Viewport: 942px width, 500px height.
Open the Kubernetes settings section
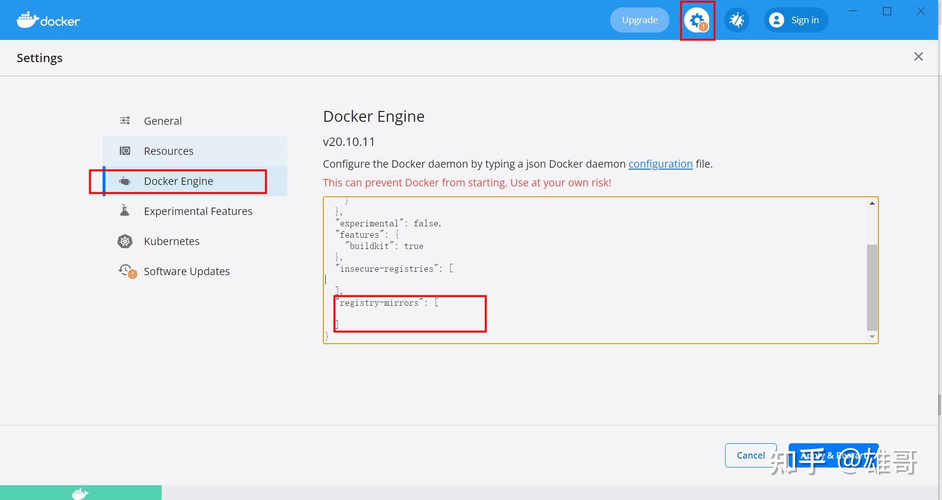(x=171, y=241)
